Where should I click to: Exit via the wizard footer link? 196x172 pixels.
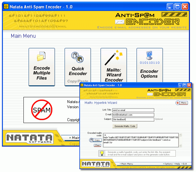pyautogui.click(x=184, y=164)
